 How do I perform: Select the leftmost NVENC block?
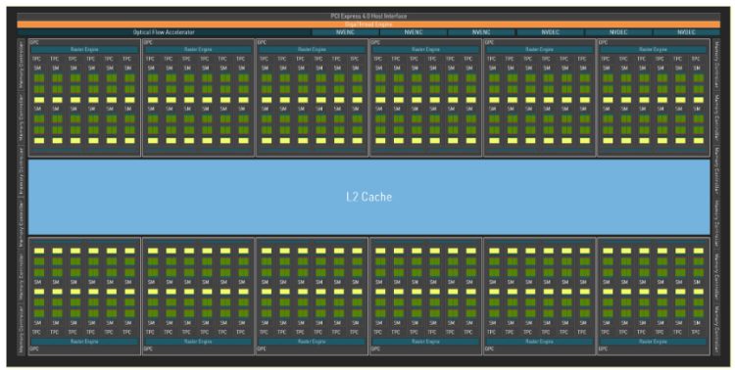tap(345, 32)
